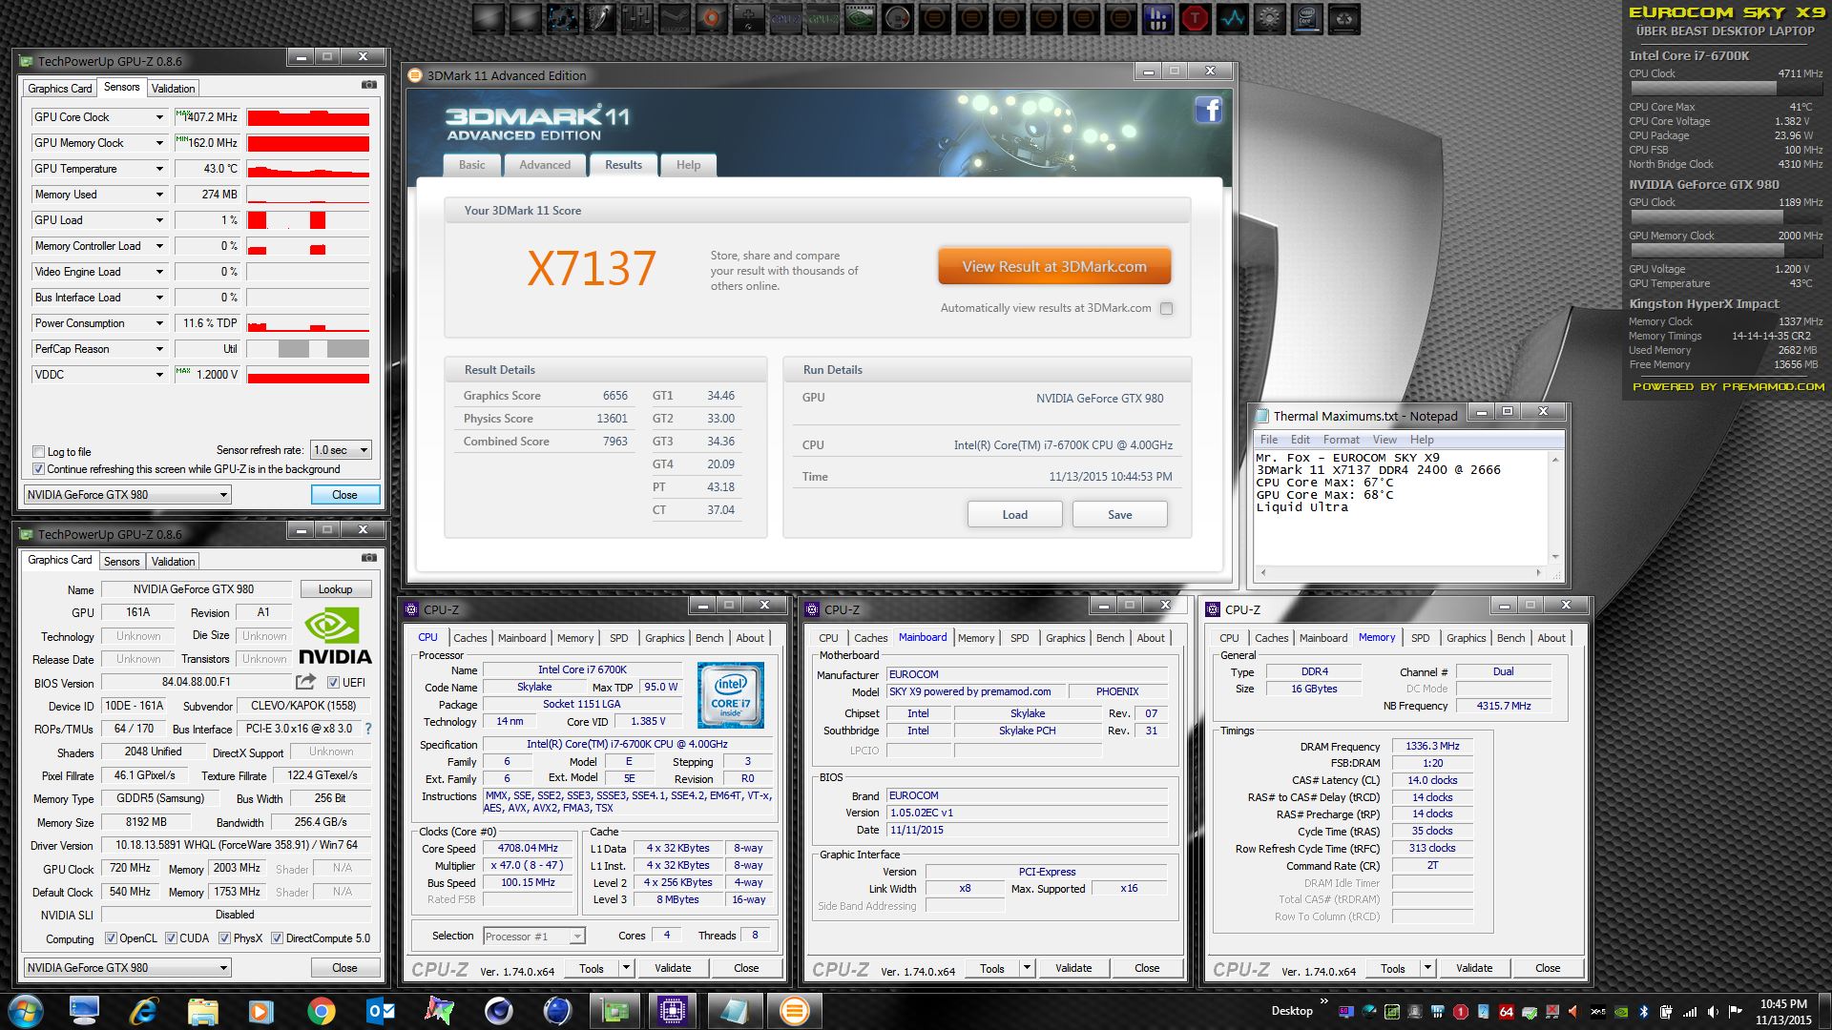This screenshot has height=1030, width=1832.
Task: Click the Notepad horizontal scrollbar
Action: pos(1401,573)
